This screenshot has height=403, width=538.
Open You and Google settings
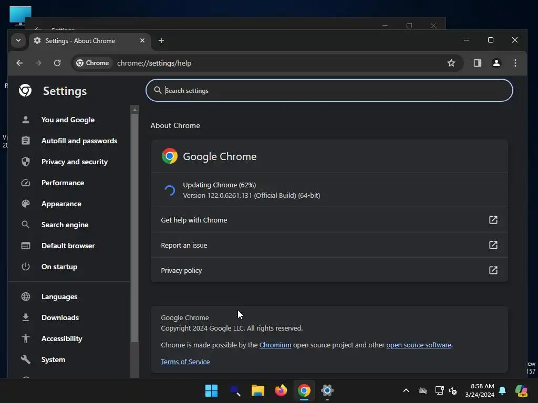tap(68, 120)
